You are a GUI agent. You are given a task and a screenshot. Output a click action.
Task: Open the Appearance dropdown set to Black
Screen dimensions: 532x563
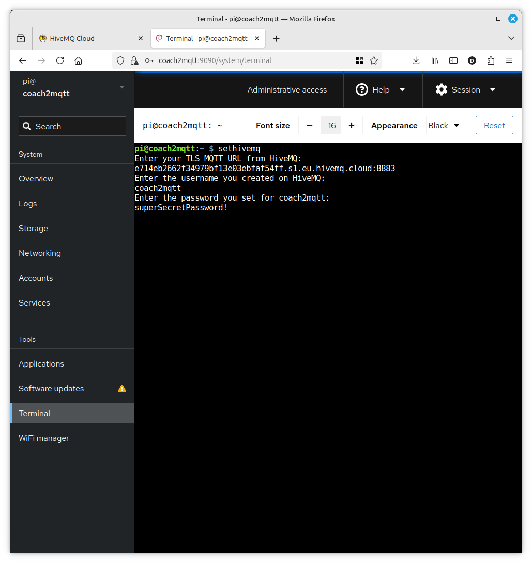446,125
